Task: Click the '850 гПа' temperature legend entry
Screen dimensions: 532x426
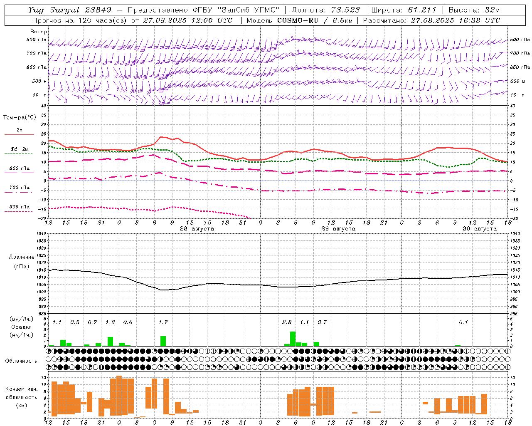Action: [x=20, y=168]
